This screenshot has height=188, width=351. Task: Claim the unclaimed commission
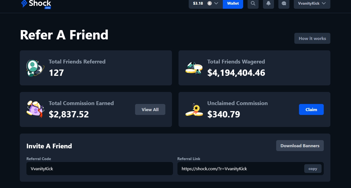tap(311, 109)
